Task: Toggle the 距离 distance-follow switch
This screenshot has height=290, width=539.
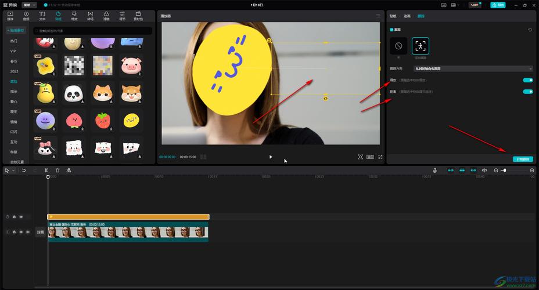Action: point(527,92)
